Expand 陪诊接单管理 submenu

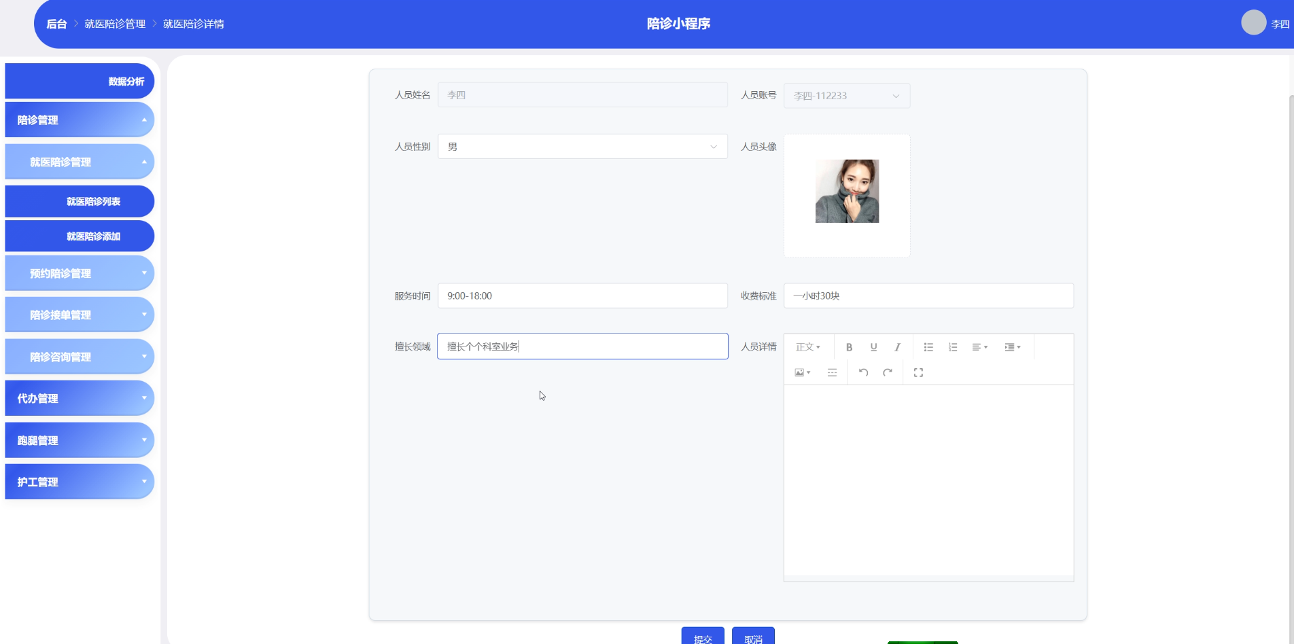tap(80, 315)
